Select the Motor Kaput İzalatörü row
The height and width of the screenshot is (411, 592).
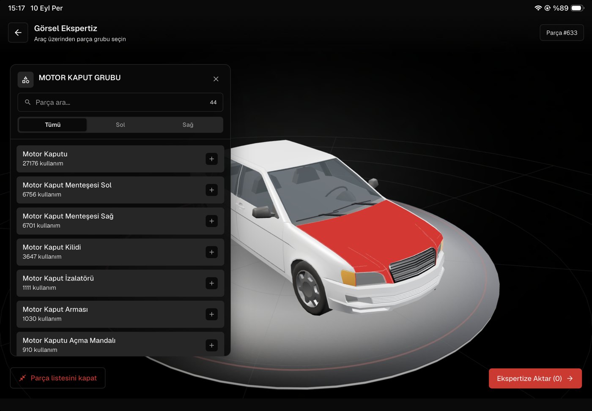(121, 283)
